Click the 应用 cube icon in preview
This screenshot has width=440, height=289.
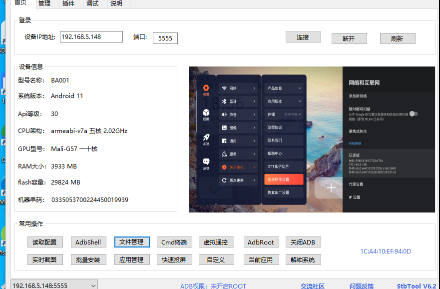(x=206, y=113)
